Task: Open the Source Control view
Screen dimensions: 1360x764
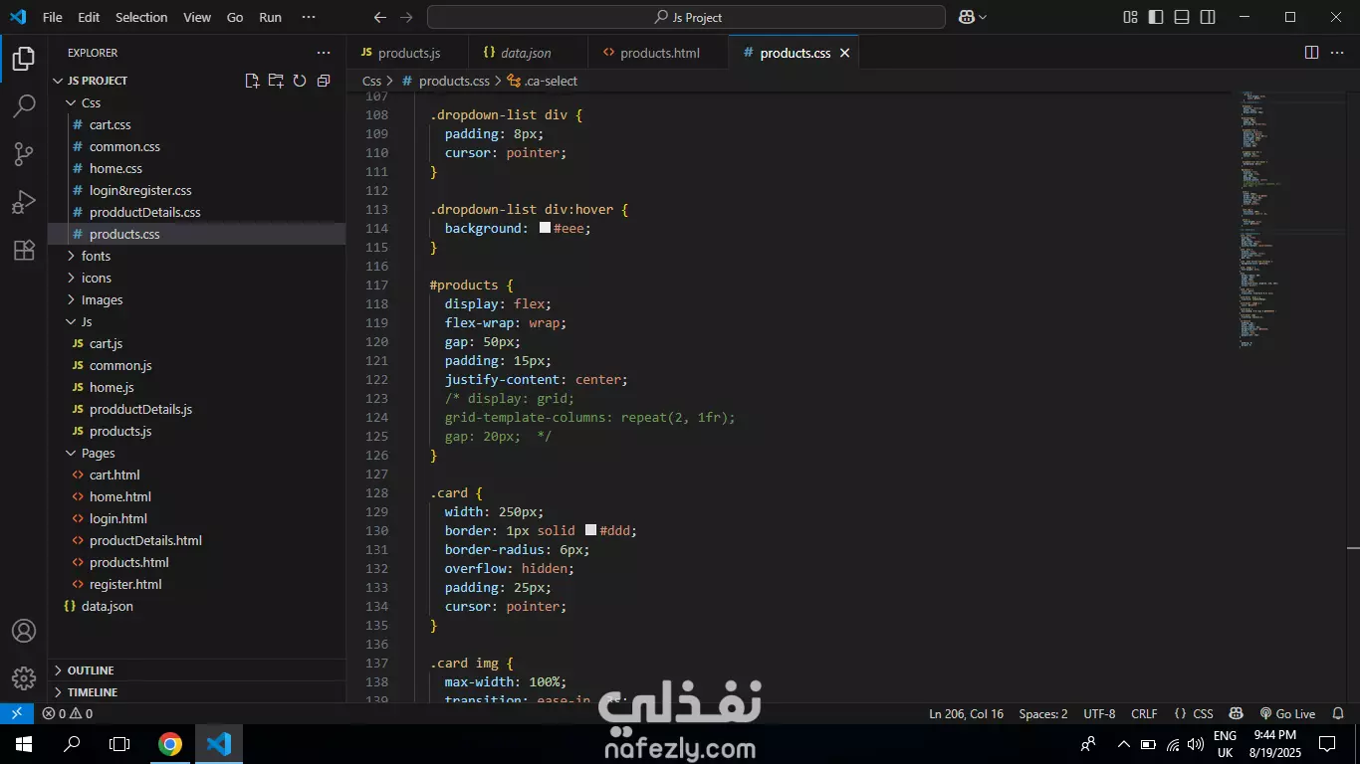Action: [x=24, y=154]
